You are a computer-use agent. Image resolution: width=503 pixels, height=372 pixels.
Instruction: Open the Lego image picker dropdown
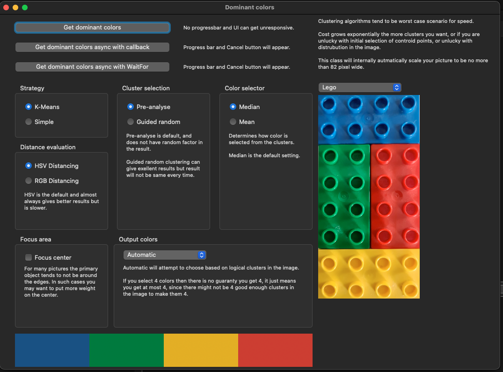[x=360, y=87]
